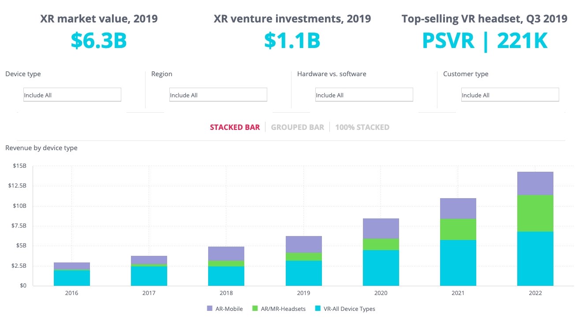Select the 2019 AR-Mobile purple bar segment
The height and width of the screenshot is (321, 579).
303,244
